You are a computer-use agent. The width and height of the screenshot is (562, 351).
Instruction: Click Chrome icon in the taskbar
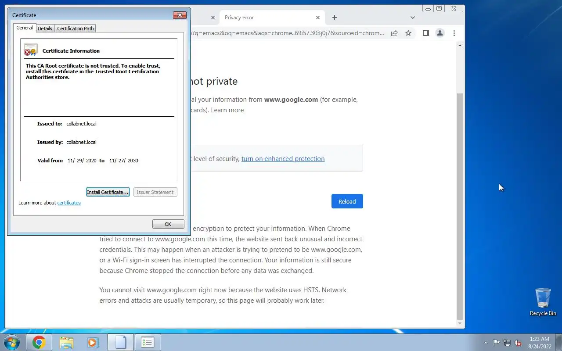[x=39, y=342]
